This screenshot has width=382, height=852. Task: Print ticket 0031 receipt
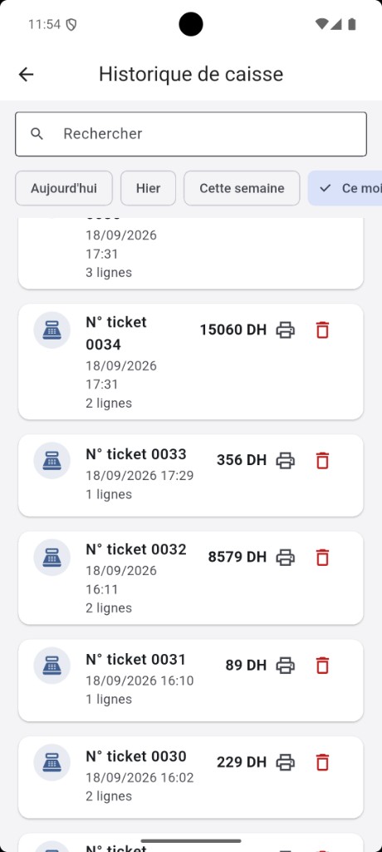[286, 665]
